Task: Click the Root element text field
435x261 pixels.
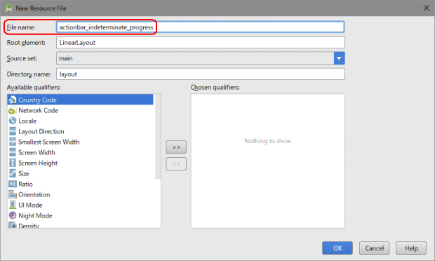Action: coord(200,42)
